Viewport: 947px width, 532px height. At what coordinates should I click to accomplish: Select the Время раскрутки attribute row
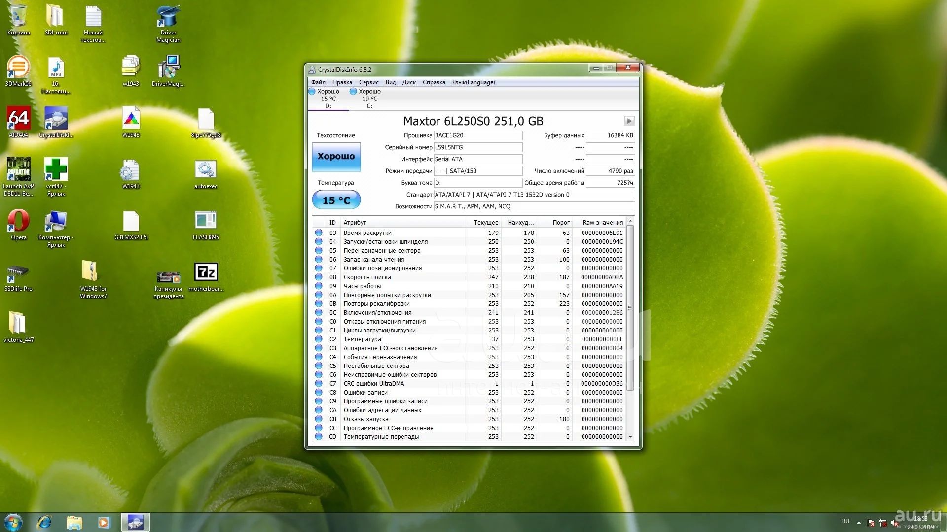pyautogui.click(x=469, y=233)
